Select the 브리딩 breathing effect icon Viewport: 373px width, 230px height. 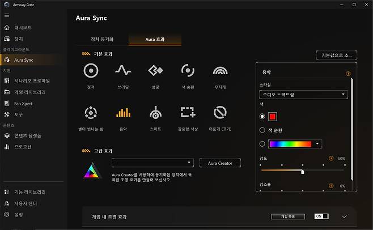[123, 71]
